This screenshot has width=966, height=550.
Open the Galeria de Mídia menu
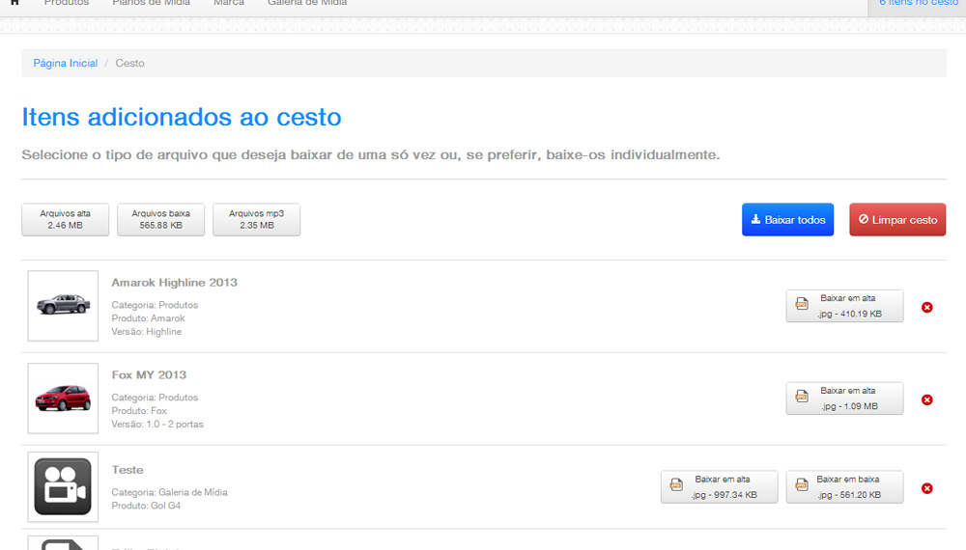pos(307,3)
